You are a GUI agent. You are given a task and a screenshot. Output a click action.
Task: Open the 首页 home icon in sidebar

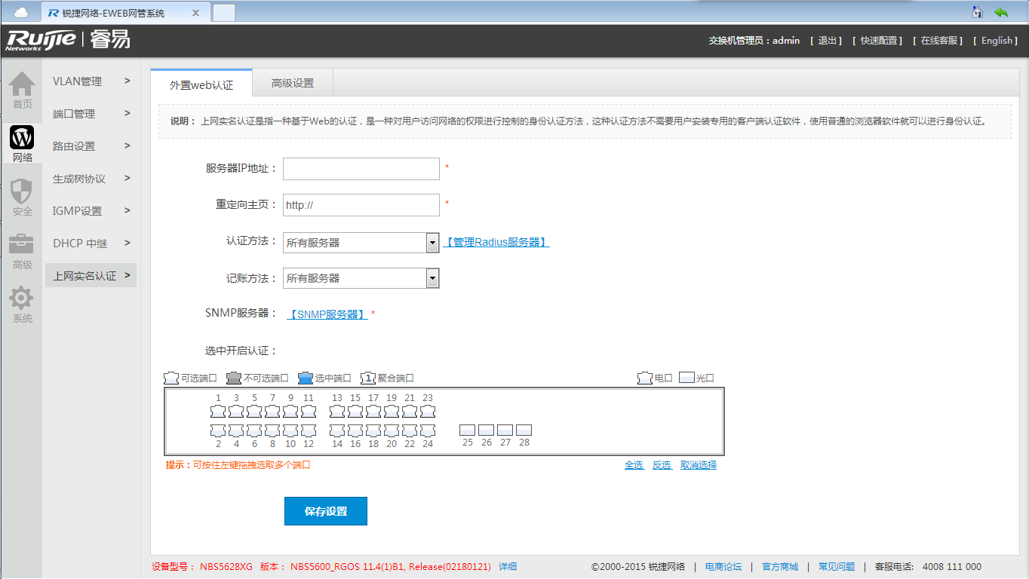(x=22, y=90)
